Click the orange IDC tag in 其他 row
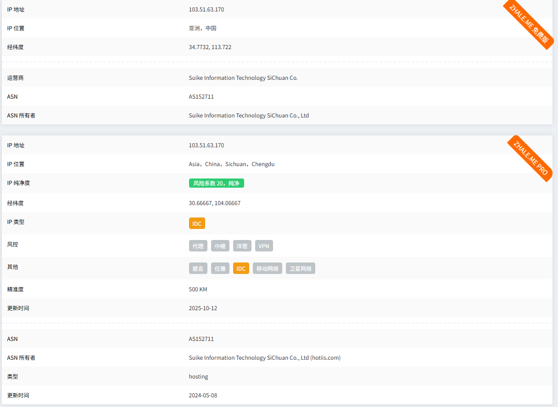Image resolution: width=558 pixels, height=407 pixels. (x=241, y=268)
